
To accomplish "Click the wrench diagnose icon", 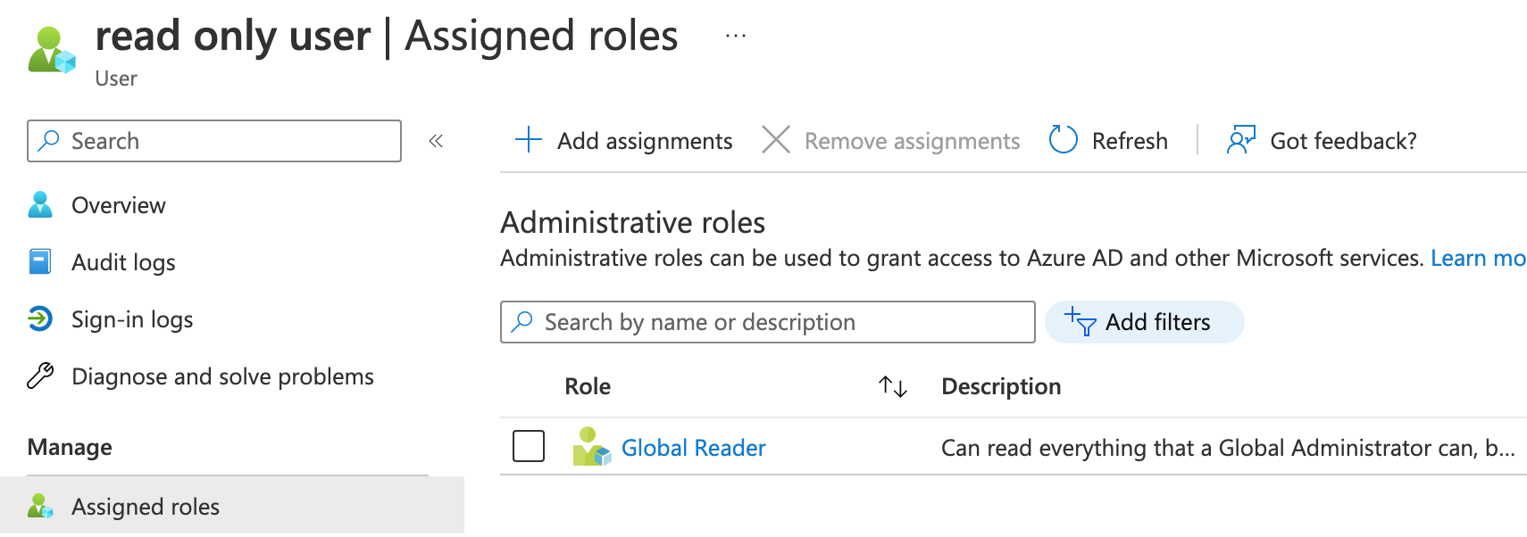I will [x=40, y=376].
